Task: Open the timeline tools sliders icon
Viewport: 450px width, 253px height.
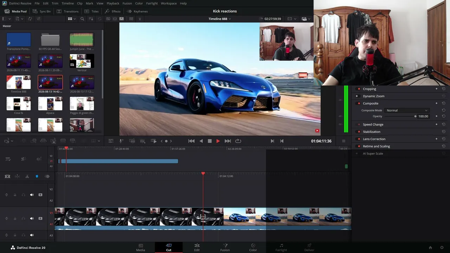Action: click(x=111, y=141)
